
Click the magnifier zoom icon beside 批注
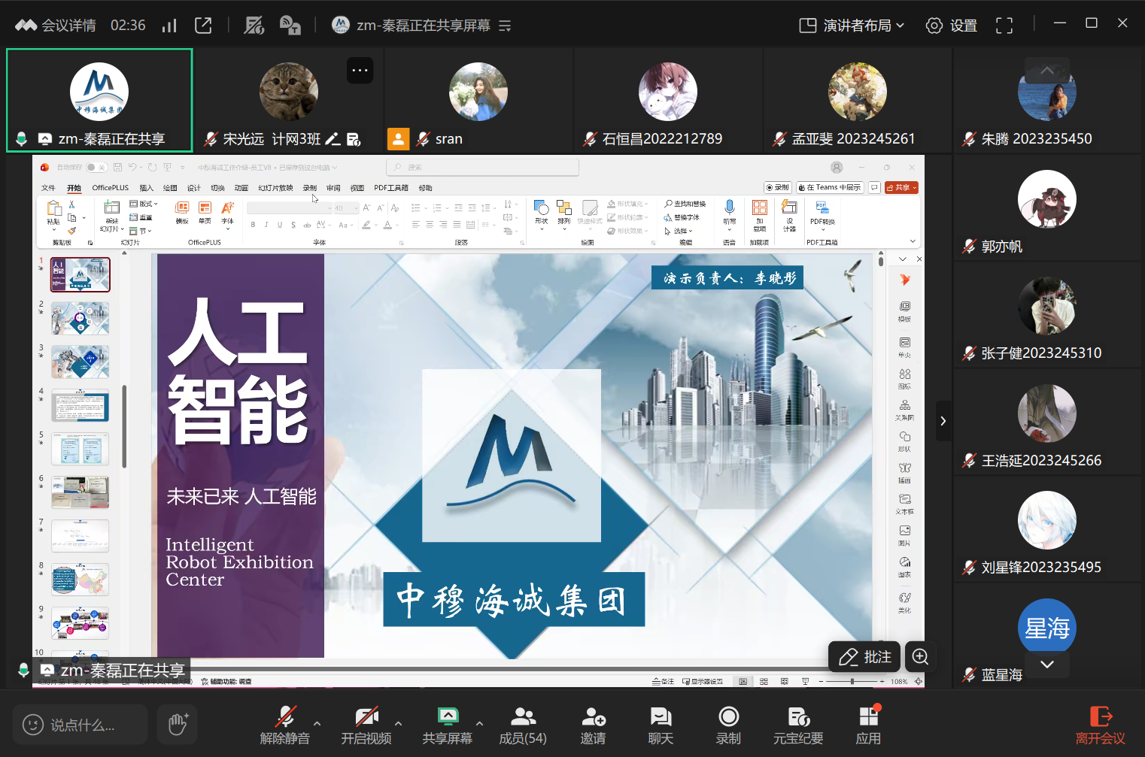pyautogui.click(x=920, y=657)
